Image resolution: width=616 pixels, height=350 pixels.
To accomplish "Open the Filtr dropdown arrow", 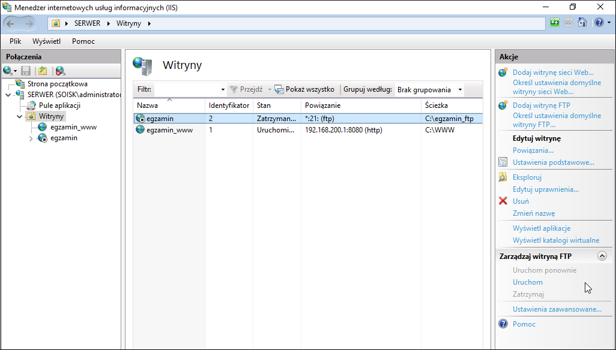I will 223,90.
